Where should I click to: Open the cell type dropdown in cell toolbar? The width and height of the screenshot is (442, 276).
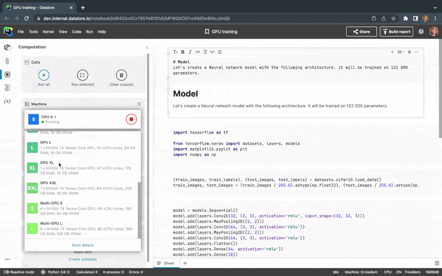tap(400, 52)
